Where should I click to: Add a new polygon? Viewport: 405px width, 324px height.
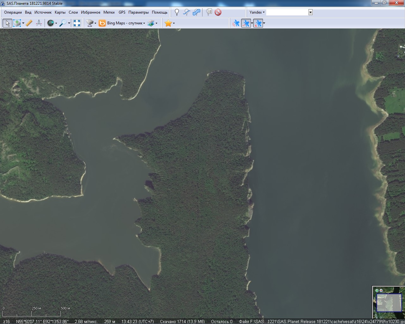(196, 12)
